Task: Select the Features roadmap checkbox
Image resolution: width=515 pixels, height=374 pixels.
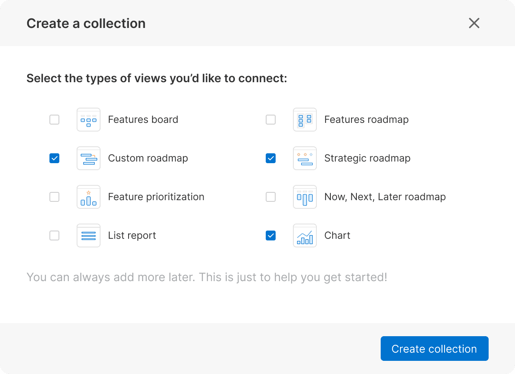Action: (271, 120)
